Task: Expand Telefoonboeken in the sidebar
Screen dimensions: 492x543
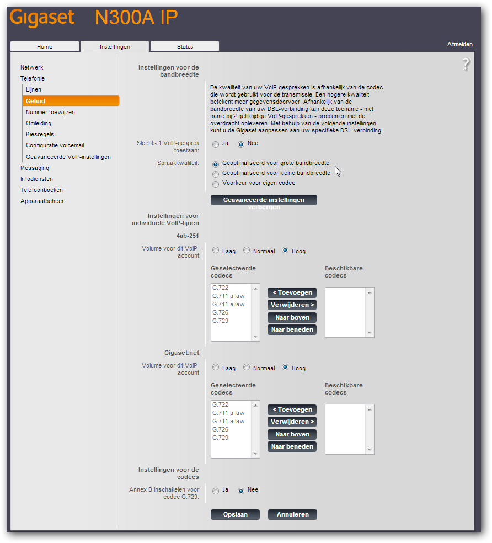Action: click(x=41, y=190)
